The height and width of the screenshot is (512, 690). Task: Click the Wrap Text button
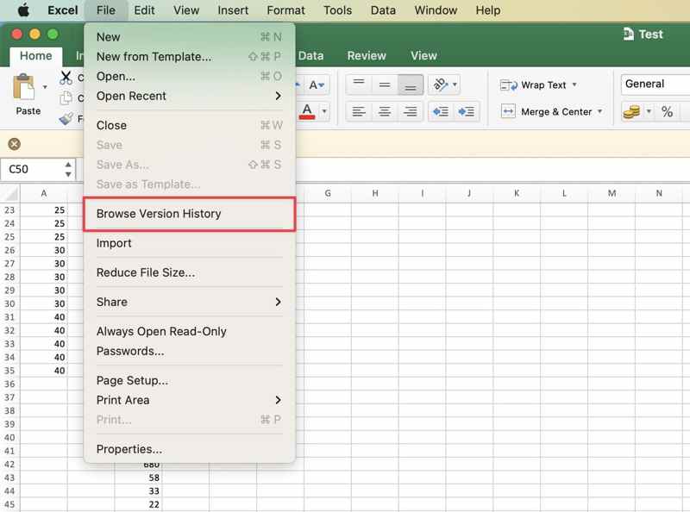tap(536, 84)
